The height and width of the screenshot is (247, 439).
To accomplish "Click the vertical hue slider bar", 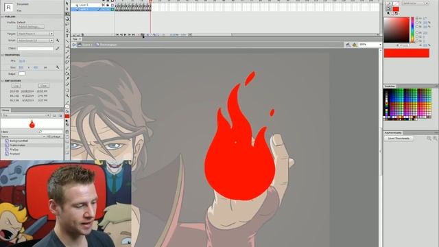I will [x=412, y=30].
